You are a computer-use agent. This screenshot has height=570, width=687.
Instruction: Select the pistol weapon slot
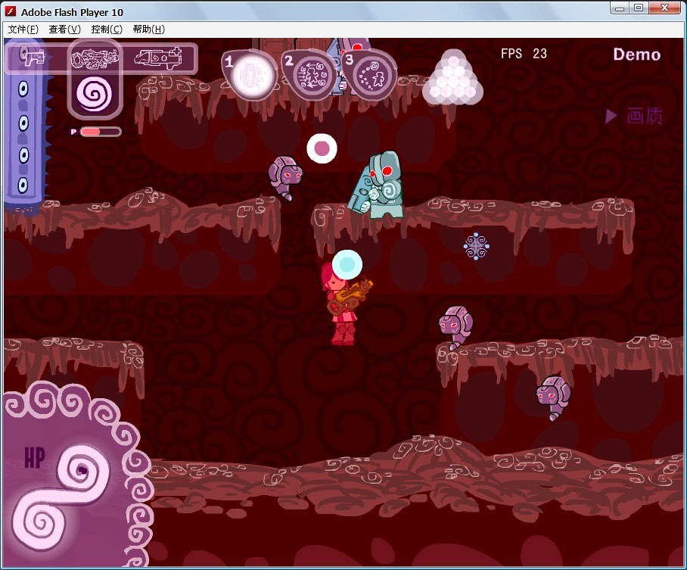click(33, 57)
